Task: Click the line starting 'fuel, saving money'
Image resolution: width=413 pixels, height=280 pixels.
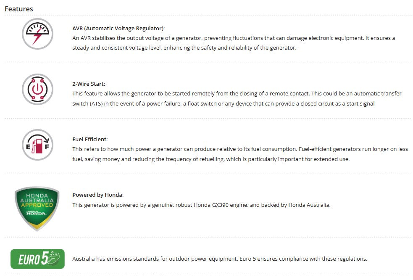Action: [x=211, y=159]
